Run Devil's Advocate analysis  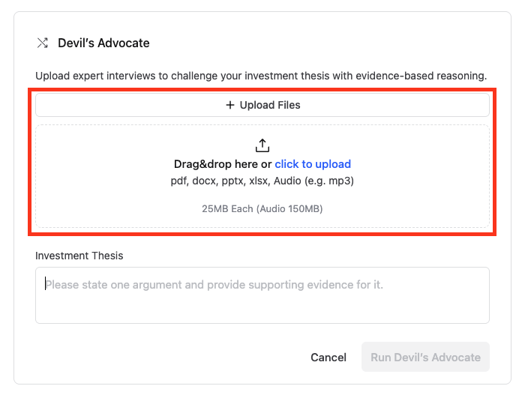[425, 358]
